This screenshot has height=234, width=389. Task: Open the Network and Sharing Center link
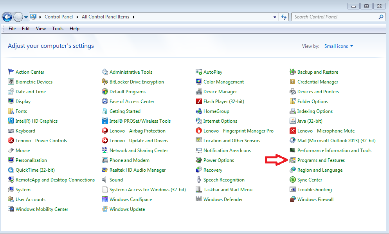click(139, 151)
